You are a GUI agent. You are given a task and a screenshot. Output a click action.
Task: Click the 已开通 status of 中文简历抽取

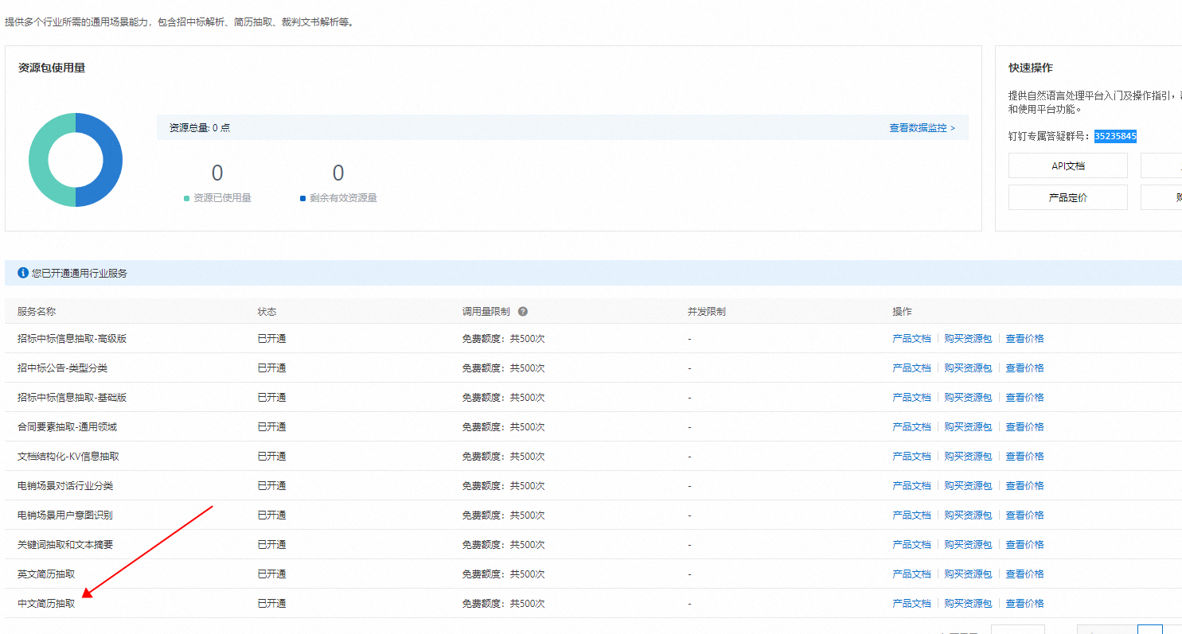(x=271, y=603)
